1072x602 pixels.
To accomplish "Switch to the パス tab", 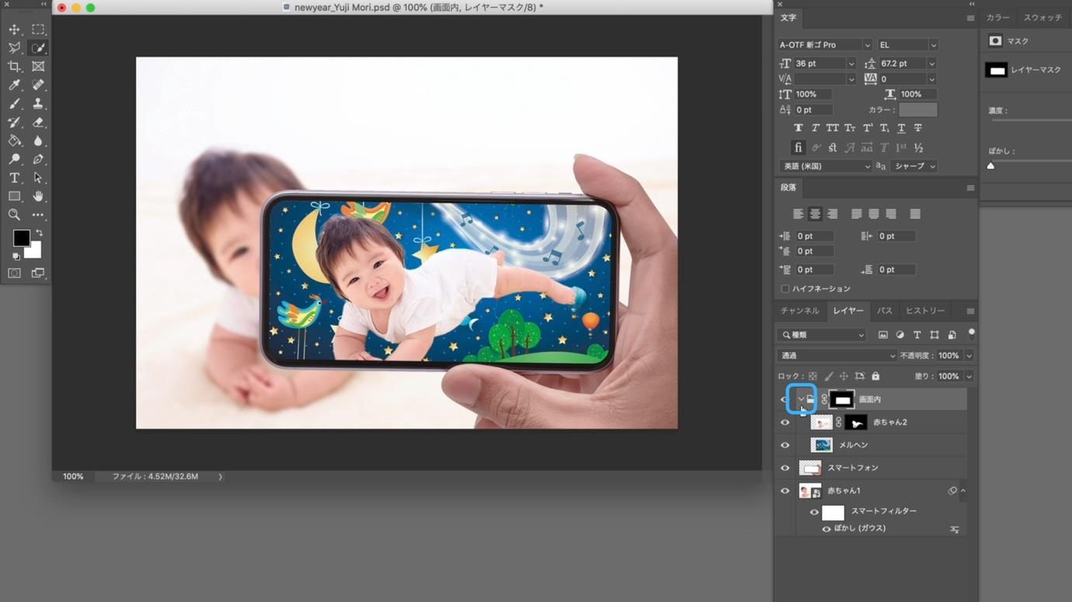I will click(885, 311).
